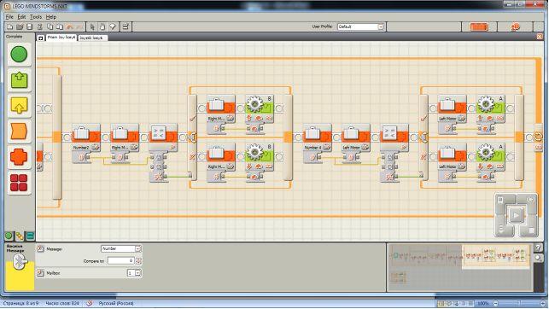Click the download and run play button
Screen dimensions: 549x309
click(516, 215)
